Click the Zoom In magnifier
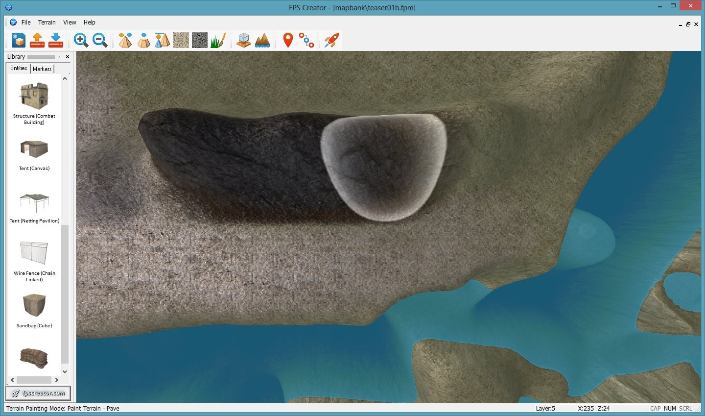Screen dimensions: 705x416 click(81, 40)
